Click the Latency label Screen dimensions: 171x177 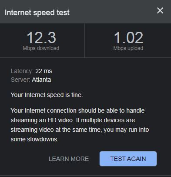(x=22, y=71)
